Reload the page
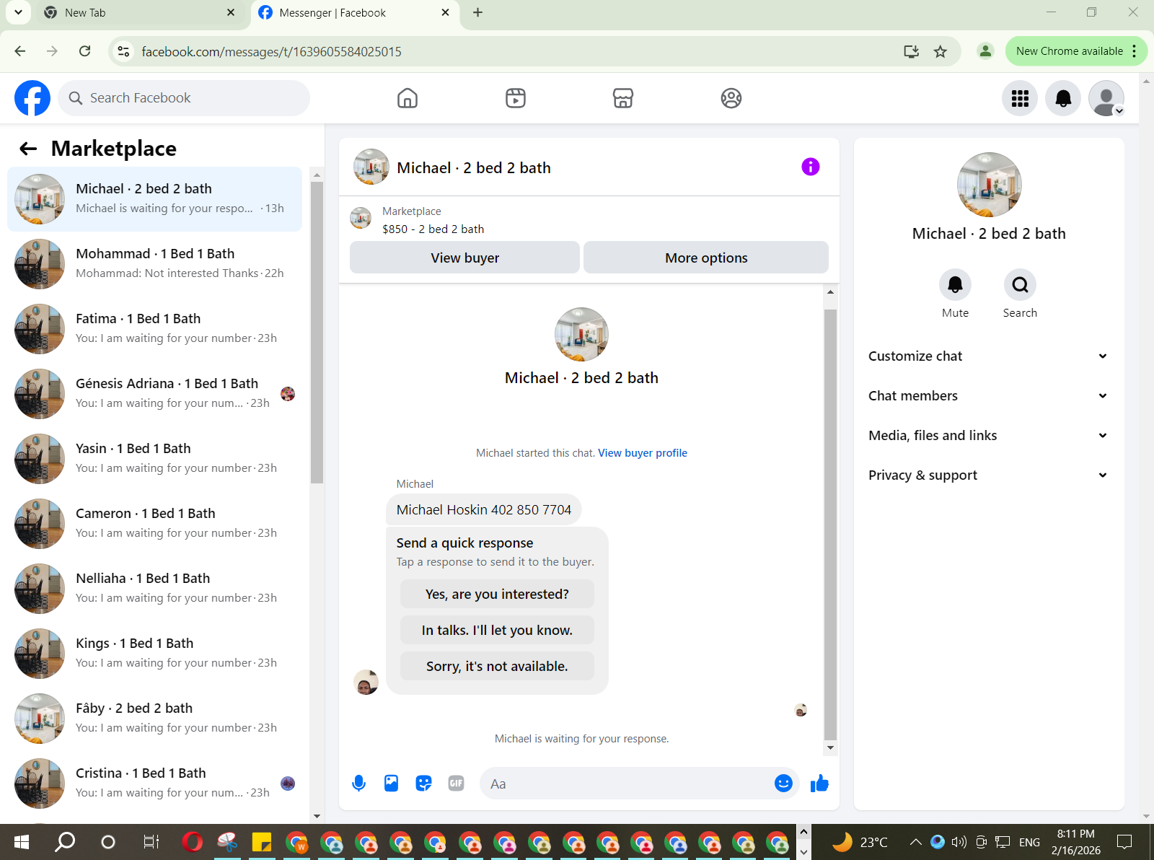 tap(85, 51)
